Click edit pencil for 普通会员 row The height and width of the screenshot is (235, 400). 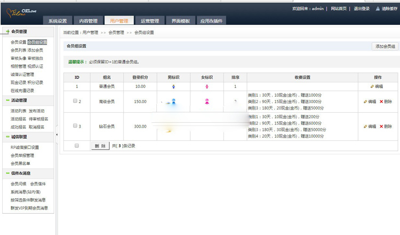[x=373, y=86]
